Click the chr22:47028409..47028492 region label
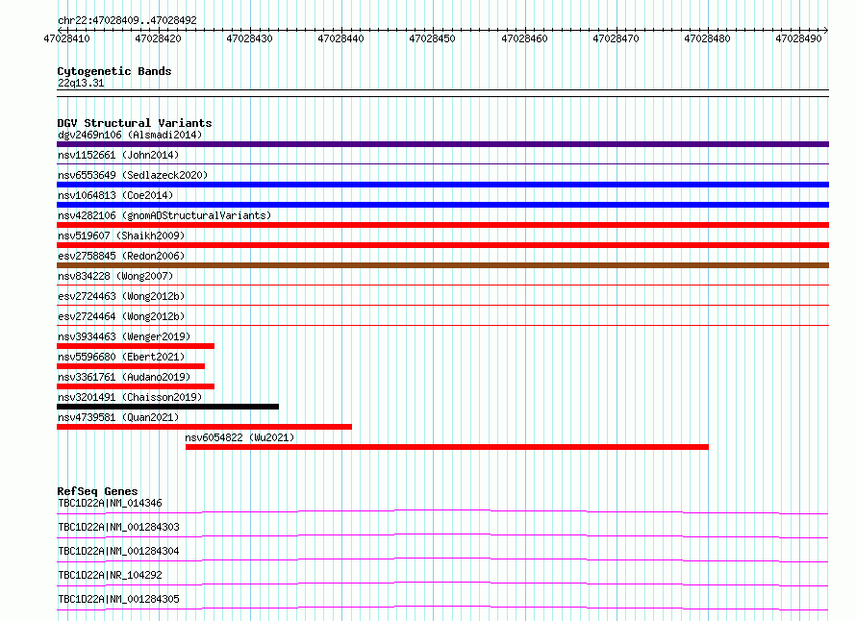The image size is (856, 621). 127,20
